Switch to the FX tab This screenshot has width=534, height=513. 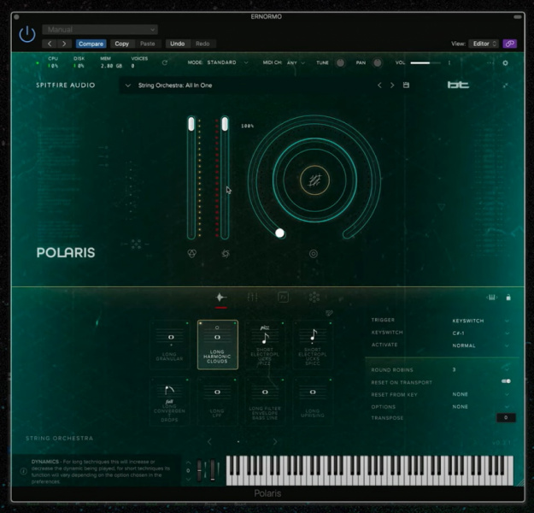click(283, 298)
